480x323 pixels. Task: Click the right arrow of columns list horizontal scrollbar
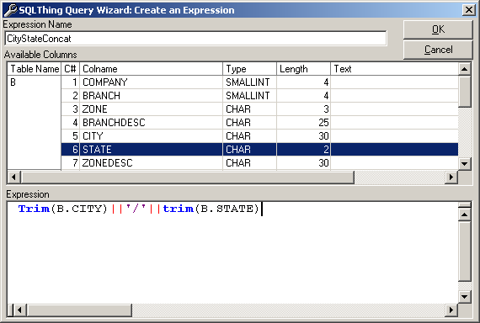click(x=451, y=177)
